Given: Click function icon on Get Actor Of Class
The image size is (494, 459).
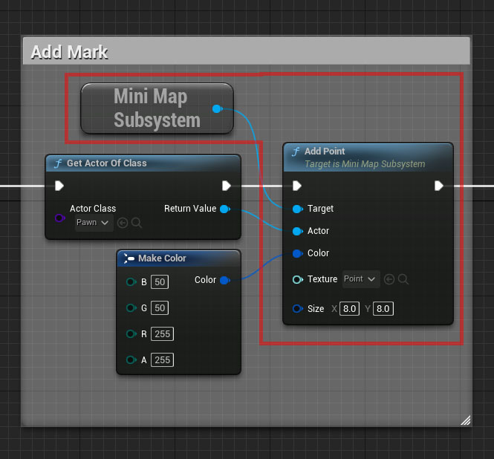Looking at the screenshot, I should pos(58,163).
